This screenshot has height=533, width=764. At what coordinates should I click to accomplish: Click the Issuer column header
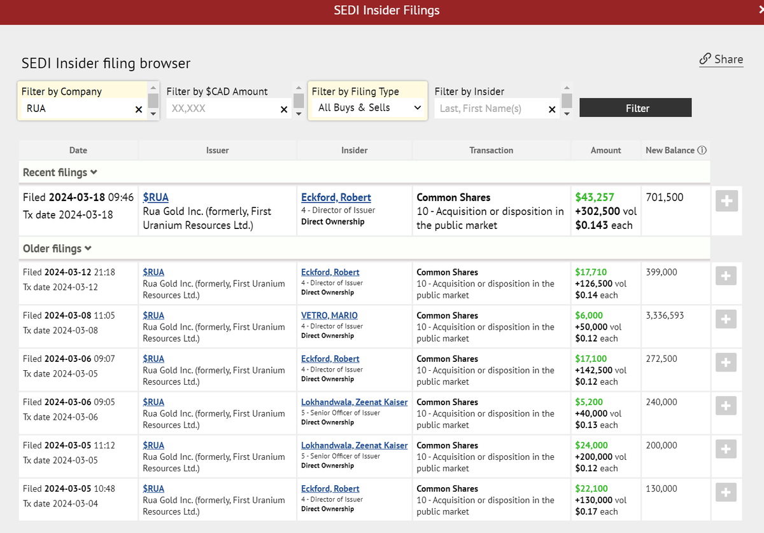click(x=217, y=151)
